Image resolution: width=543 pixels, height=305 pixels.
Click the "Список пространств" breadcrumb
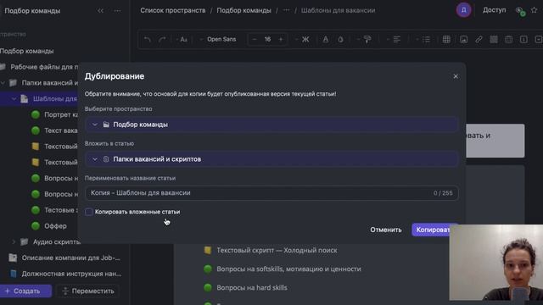[x=173, y=10]
